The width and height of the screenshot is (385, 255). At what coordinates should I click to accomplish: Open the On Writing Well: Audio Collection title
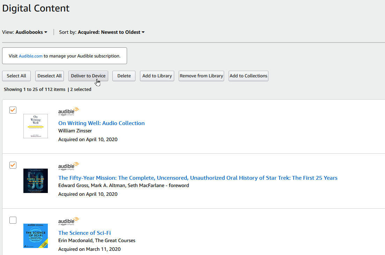click(101, 123)
